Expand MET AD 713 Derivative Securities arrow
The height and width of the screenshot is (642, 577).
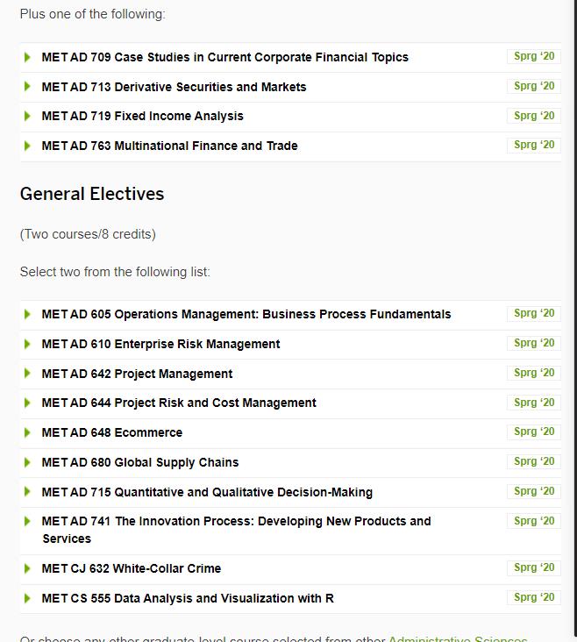click(x=27, y=87)
